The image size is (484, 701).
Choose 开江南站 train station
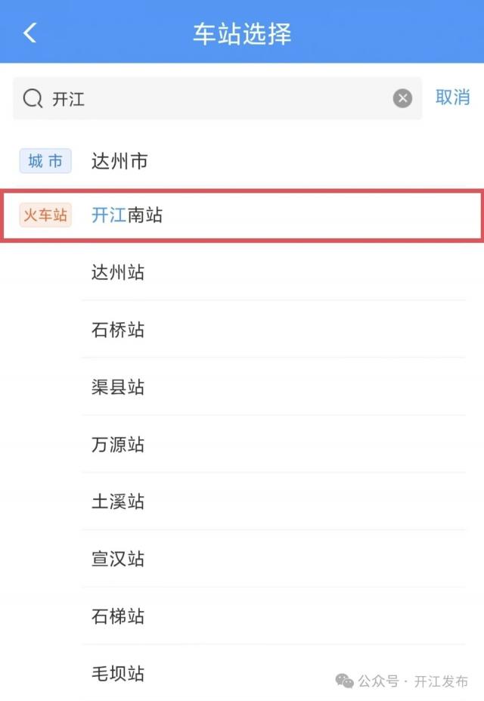[x=127, y=216]
